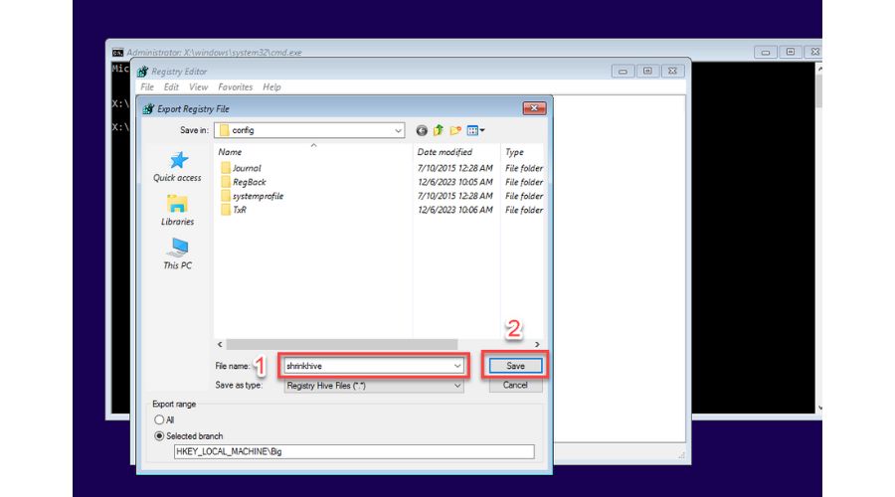895x497 pixels.
Task: Click the 12/6/2023 10:05 AM date cell
Action: (x=454, y=182)
